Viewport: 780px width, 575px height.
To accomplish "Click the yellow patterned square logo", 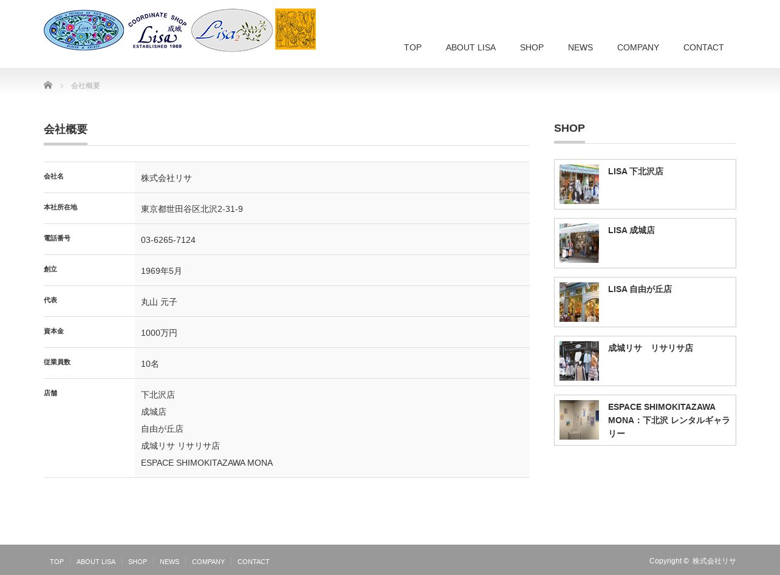I will click(x=295, y=29).
